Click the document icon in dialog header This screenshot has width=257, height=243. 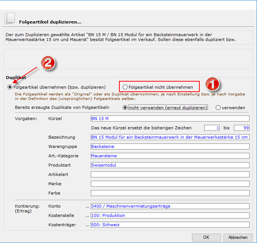coord(9,18)
